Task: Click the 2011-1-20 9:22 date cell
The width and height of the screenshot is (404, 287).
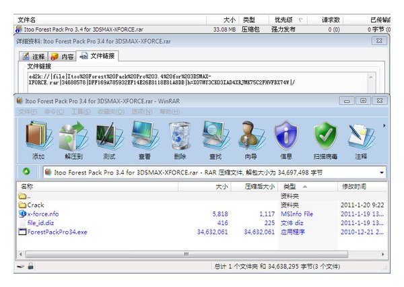Action: pos(362,205)
